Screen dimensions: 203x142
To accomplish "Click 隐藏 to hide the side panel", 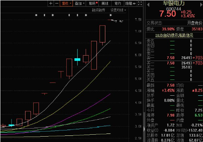I will pyautogui.click(x=130, y=3).
